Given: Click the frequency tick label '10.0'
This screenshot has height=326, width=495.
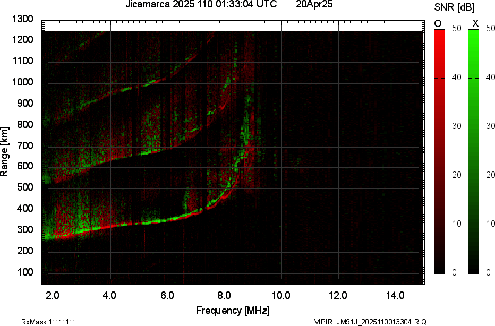Looking at the screenshot, I should click(x=281, y=295).
